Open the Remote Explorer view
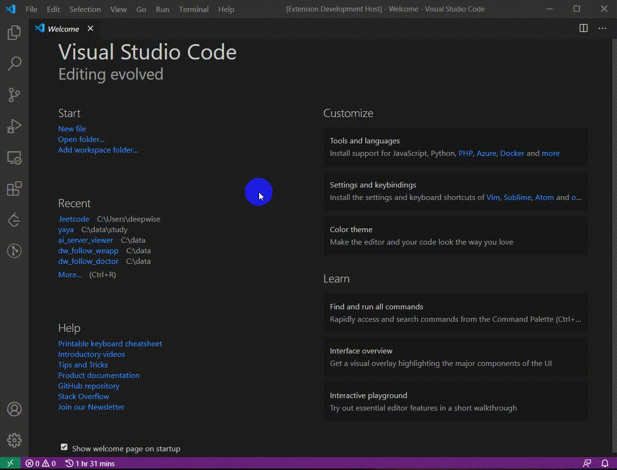The height and width of the screenshot is (470, 617). [14, 157]
